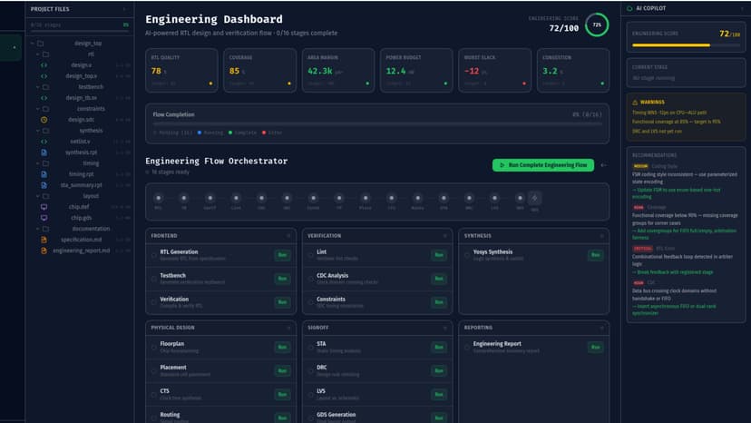Screen dimensions: 751x423
Task: Collapse the timing folder
Action: (37, 163)
